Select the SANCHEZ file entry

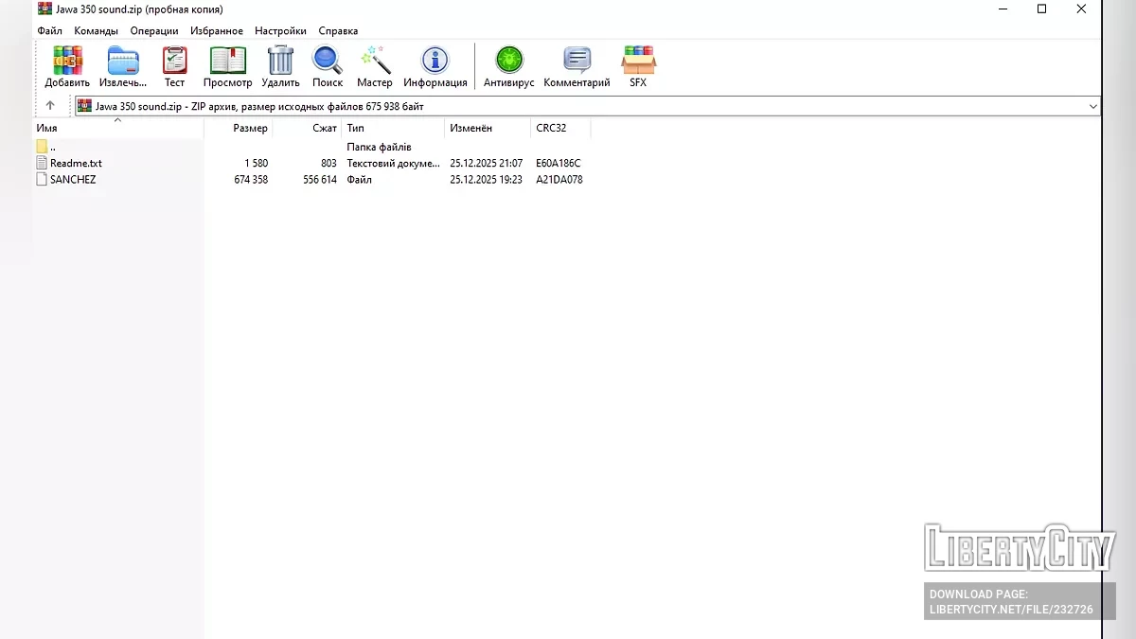(73, 180)
